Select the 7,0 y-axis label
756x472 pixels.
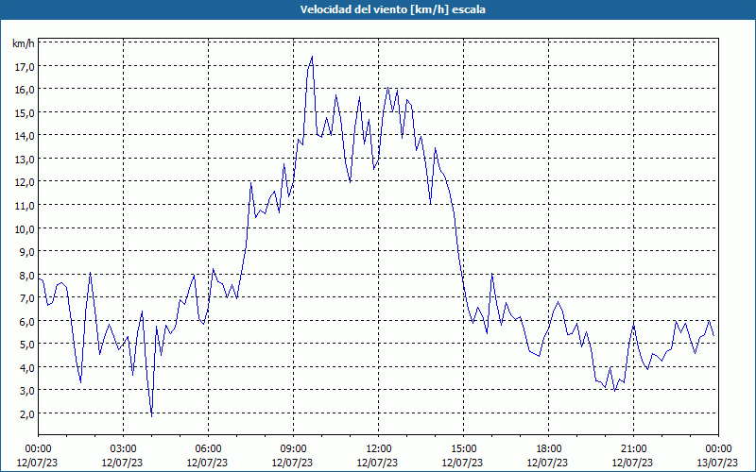(x=26, y=298)
